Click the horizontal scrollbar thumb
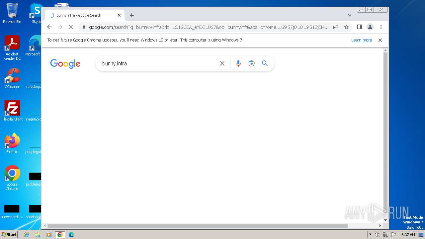Image resolution: width=425 pixels, height=239 pixels. pos(197,226)
